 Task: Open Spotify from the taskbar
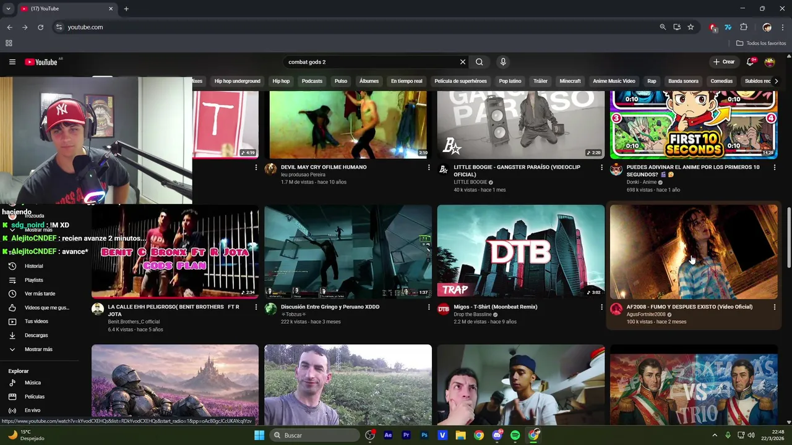tap(515, 435)
